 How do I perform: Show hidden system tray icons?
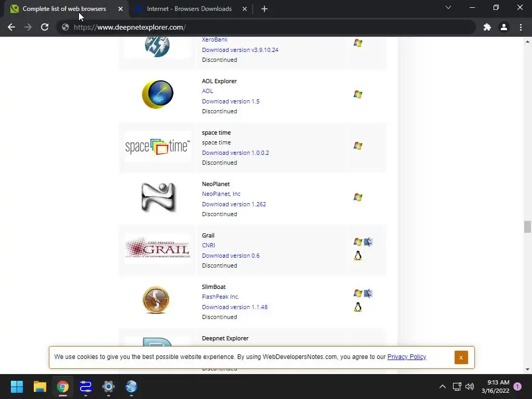443,387
